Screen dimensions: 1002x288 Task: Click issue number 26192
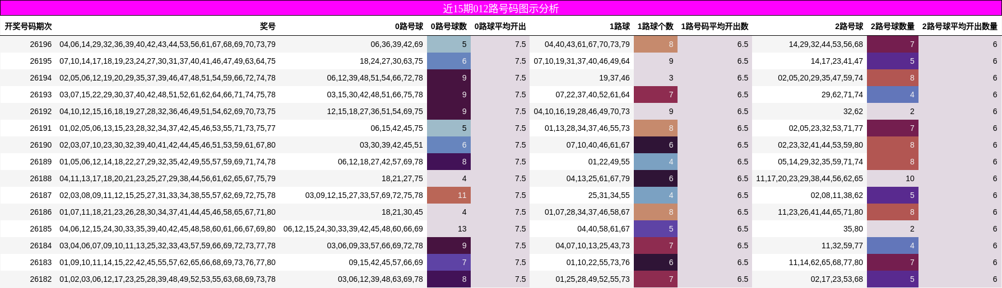click(41, 111)
